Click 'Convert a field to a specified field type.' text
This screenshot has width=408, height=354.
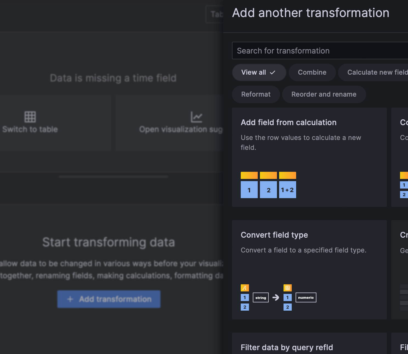(304, 250)
